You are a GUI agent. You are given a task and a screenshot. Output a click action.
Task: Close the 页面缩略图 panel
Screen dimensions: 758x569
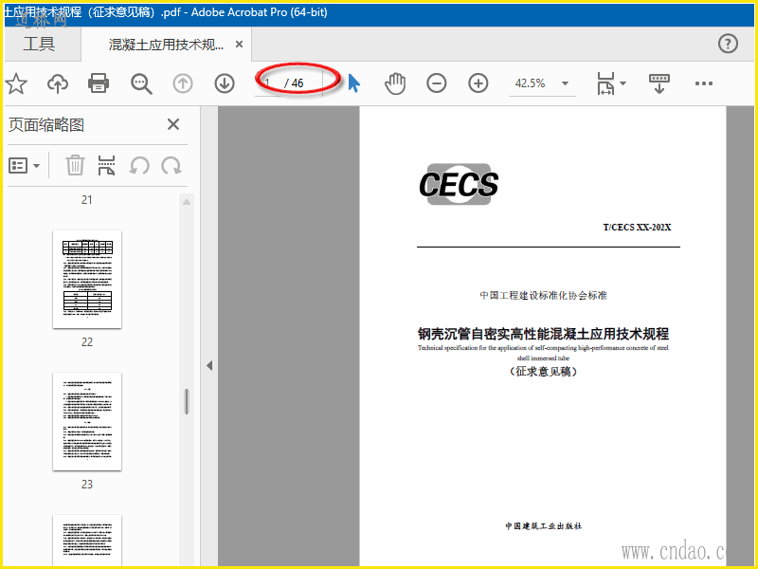pyautogui.click(x=173, y=124)
